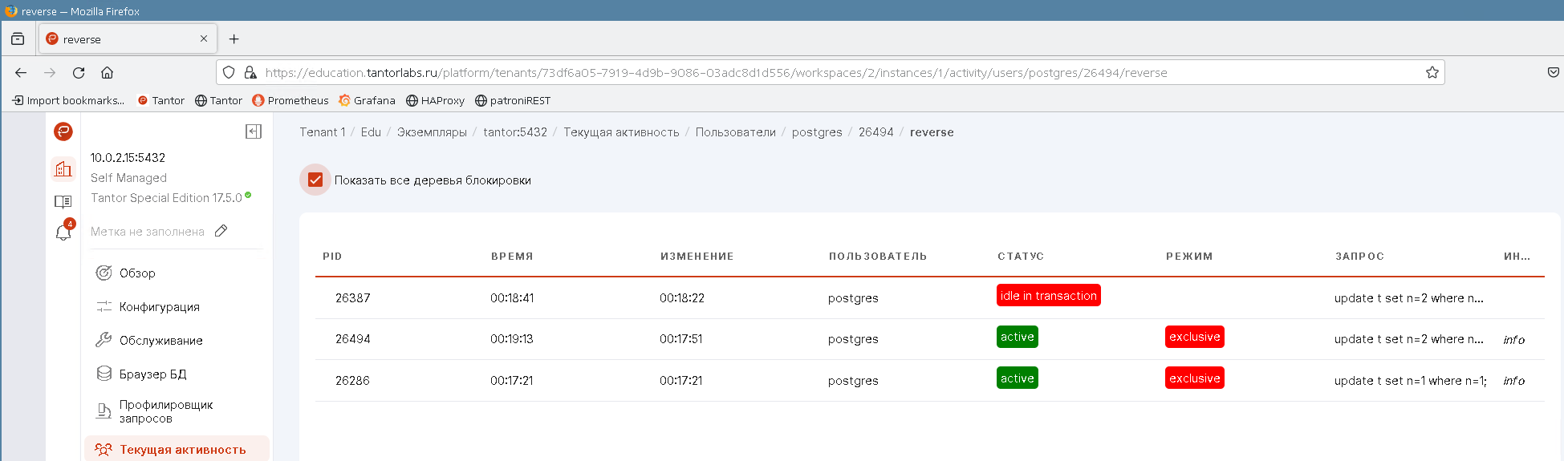This screenshot has height=461, width=1564.
Task: Go to Пользователи breadcrumb link
Action: coord(735,132)
